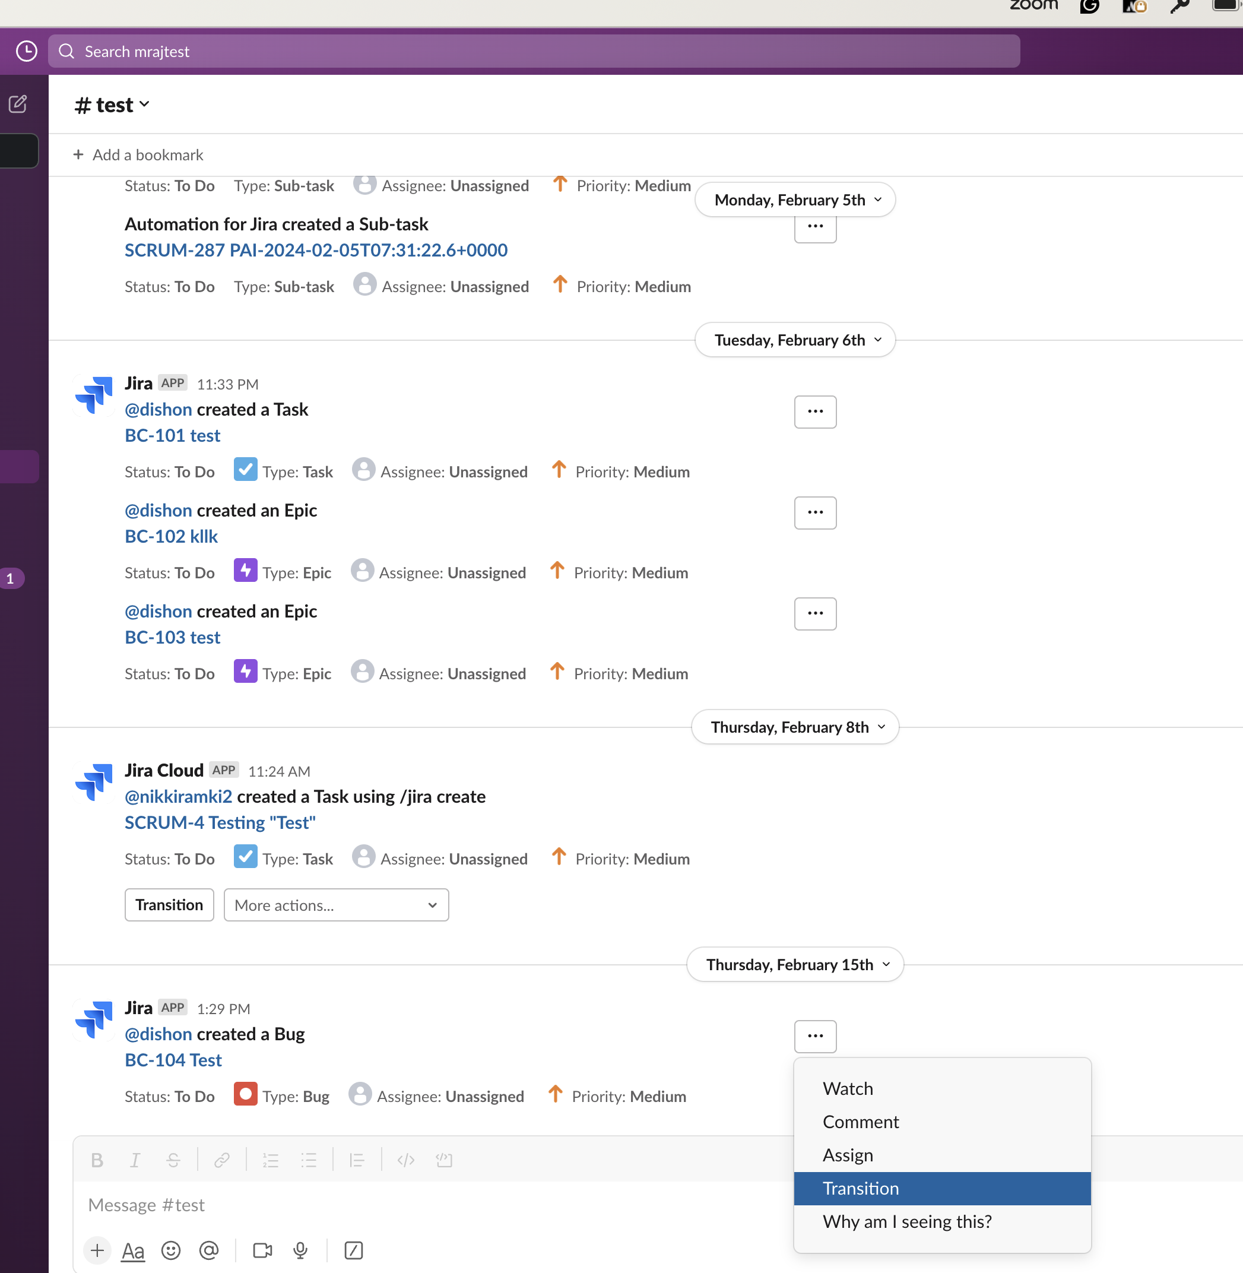Insert a link using the link icon
Screen dimensions: 1243x1273
point(221,1161)
